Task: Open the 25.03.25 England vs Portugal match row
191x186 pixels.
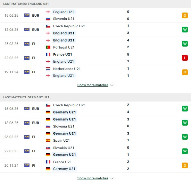Action: click(x=95, y=44)
